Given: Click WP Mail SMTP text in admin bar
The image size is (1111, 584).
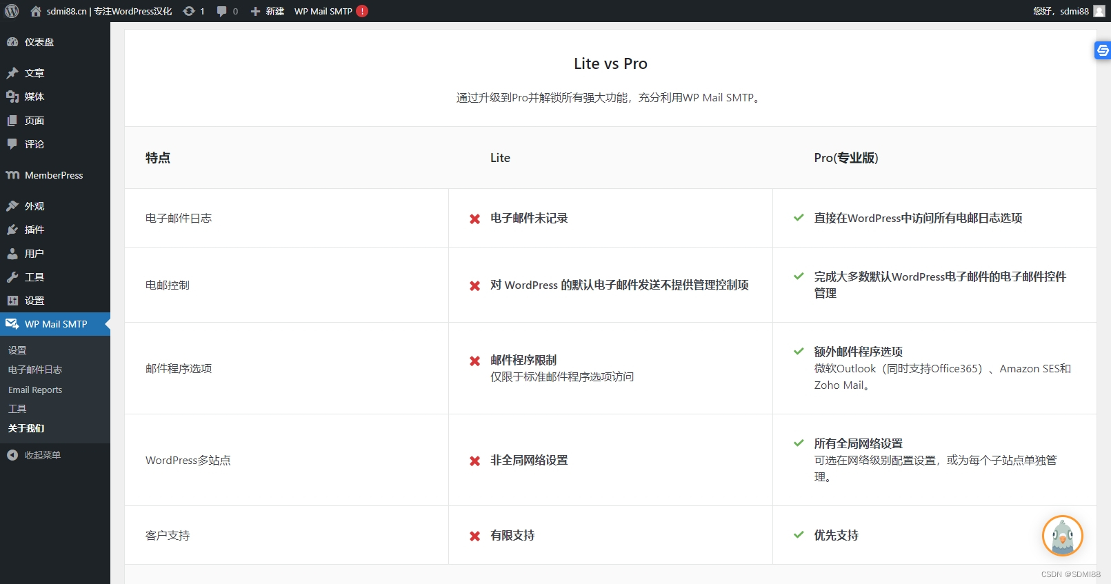Looking at the screenshot, I should tap(323, 11).
